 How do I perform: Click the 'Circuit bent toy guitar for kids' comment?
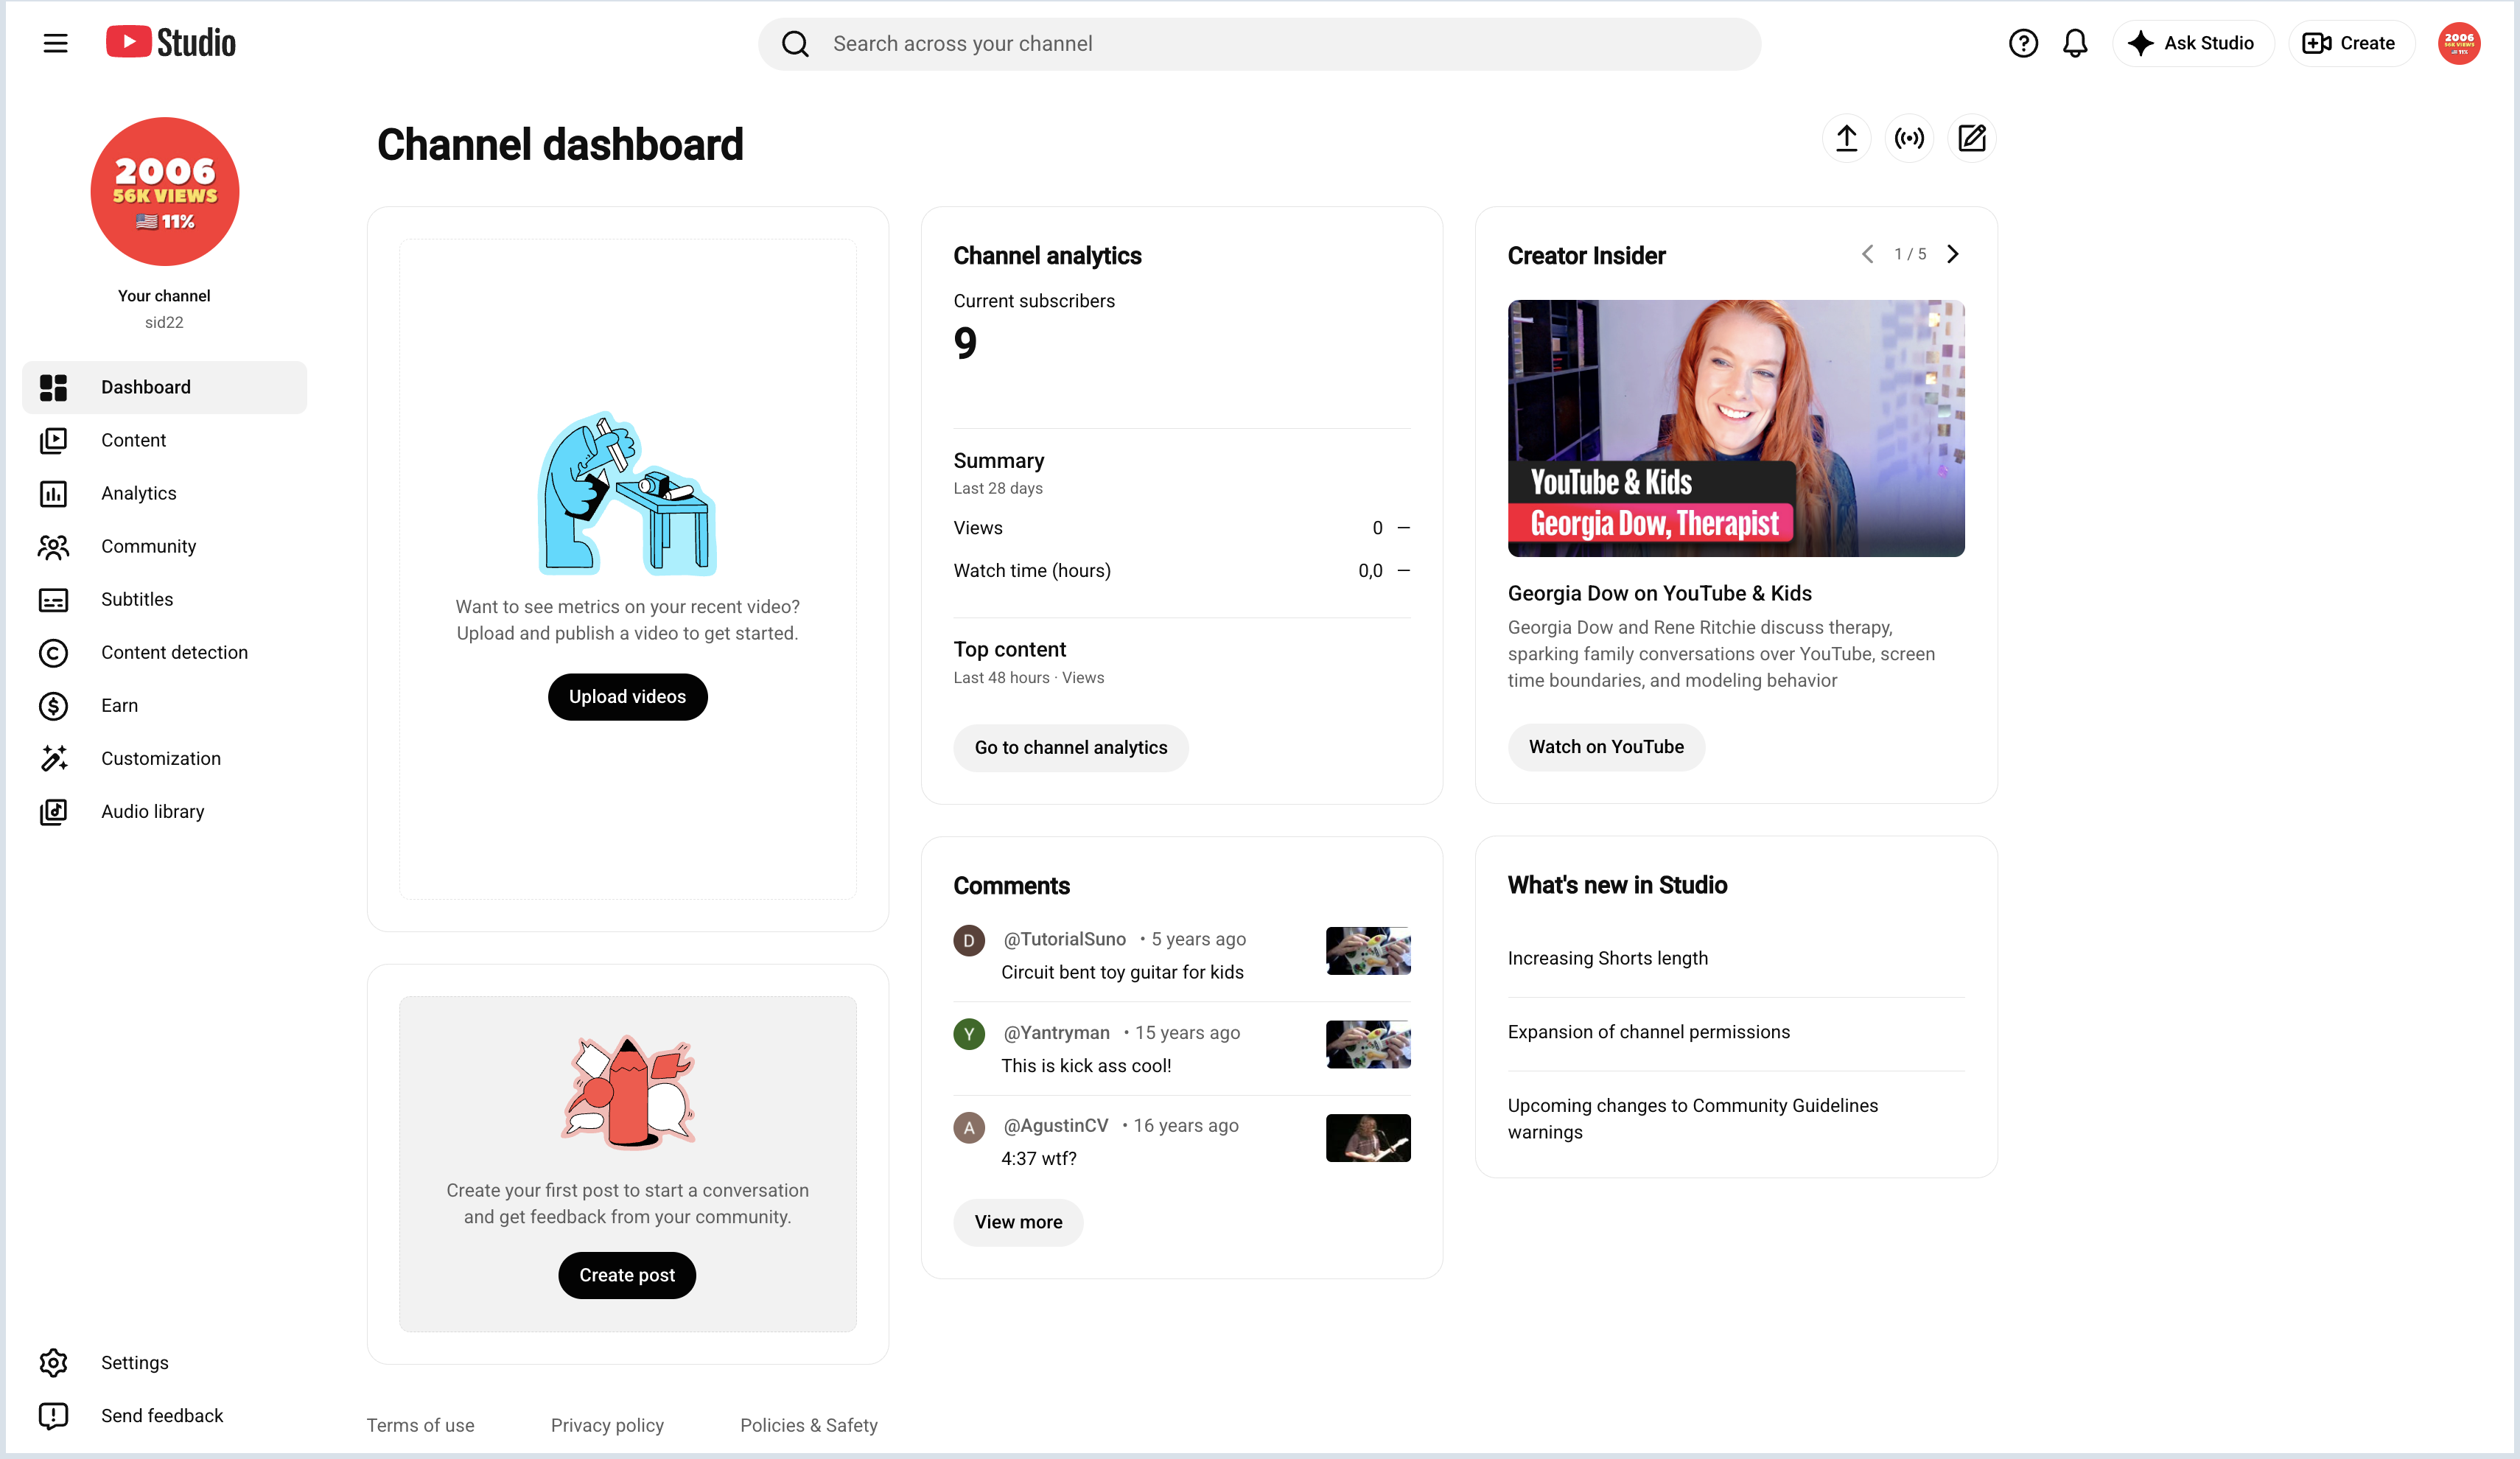[1122, 972]
